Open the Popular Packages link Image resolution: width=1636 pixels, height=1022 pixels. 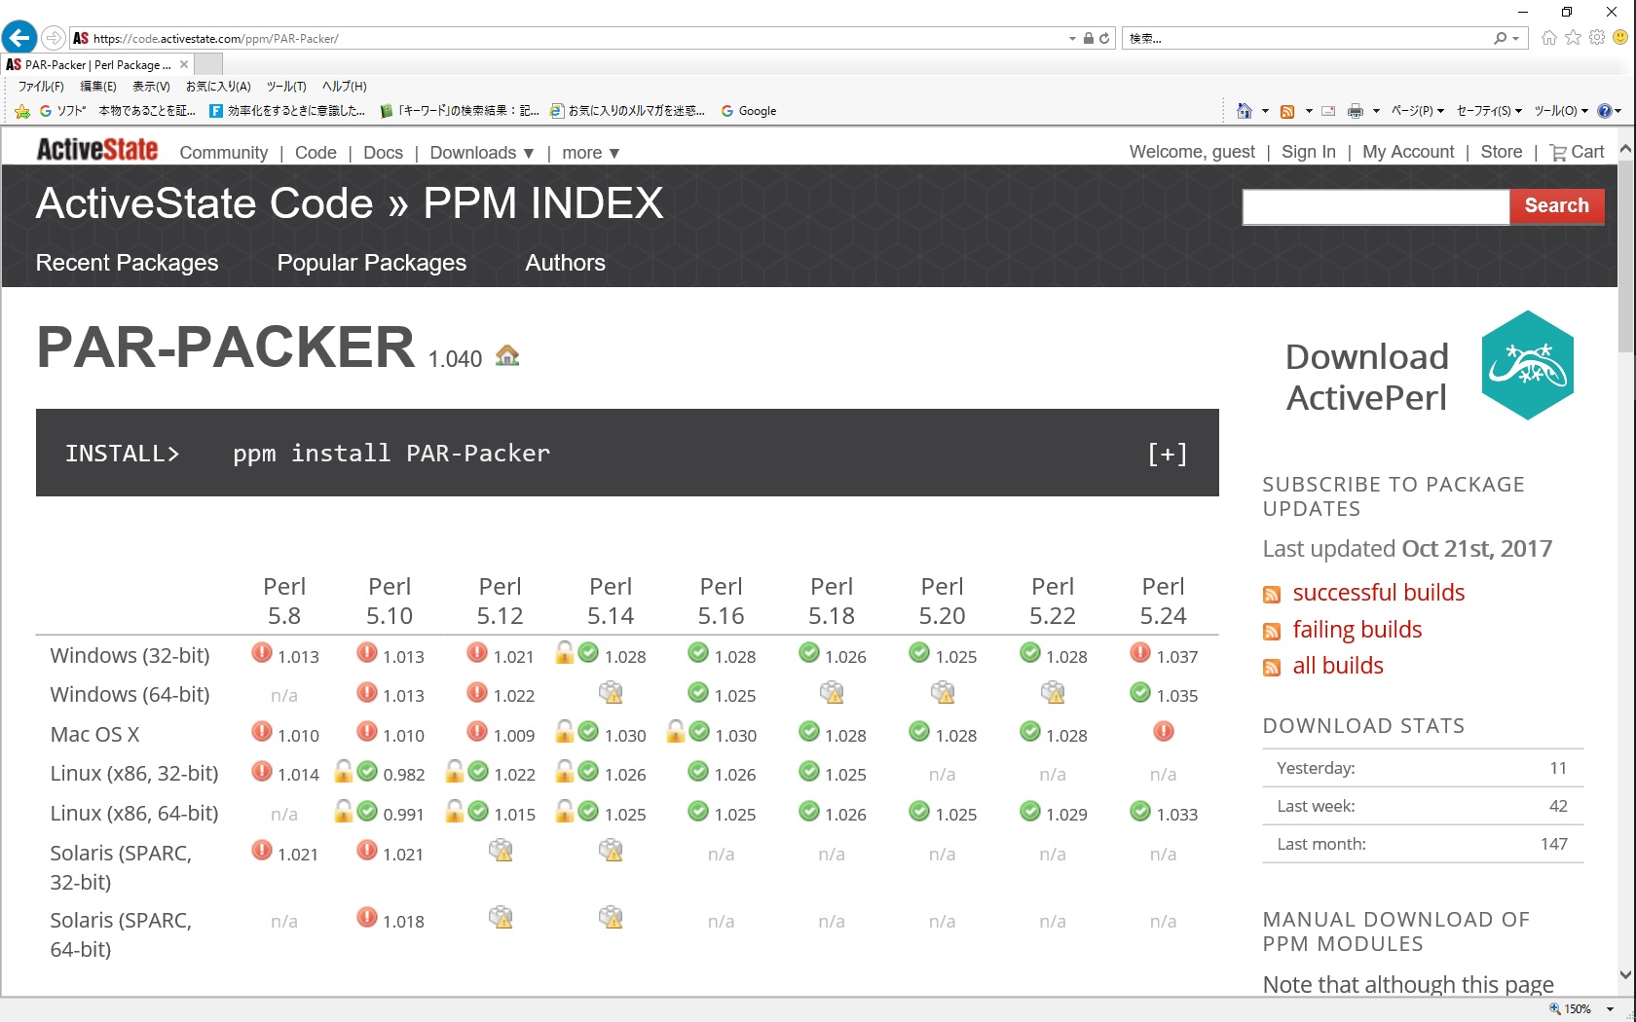[x=371, y=263]
